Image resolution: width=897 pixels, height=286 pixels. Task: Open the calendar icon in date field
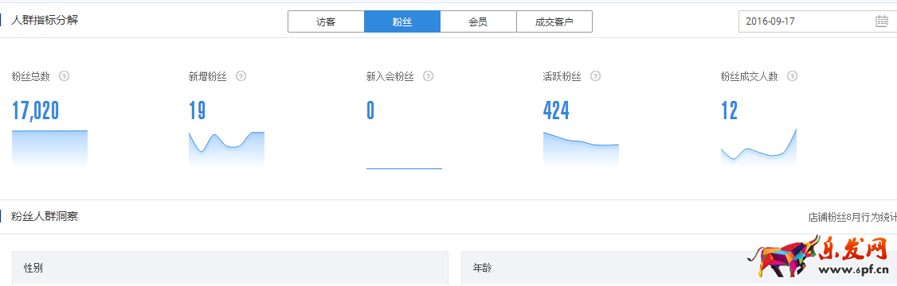point(881,21)
